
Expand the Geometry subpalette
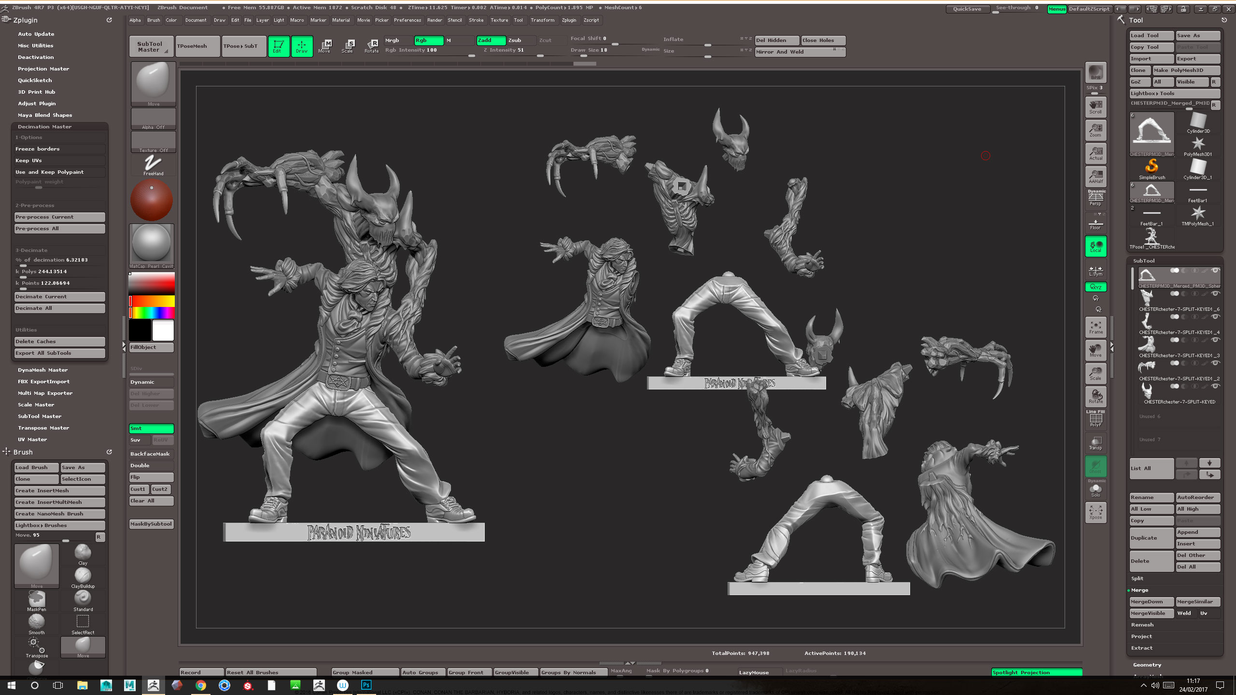(x=1147, y=665)
